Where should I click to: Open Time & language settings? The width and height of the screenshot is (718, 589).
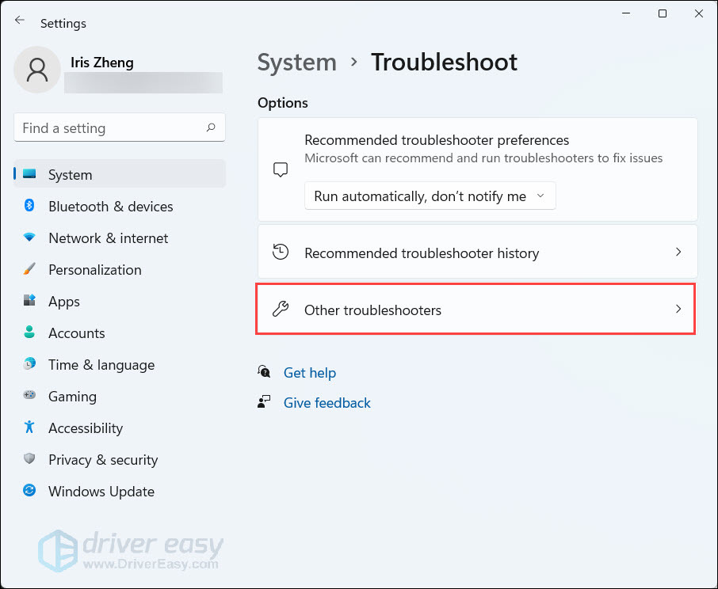[101, 365]
